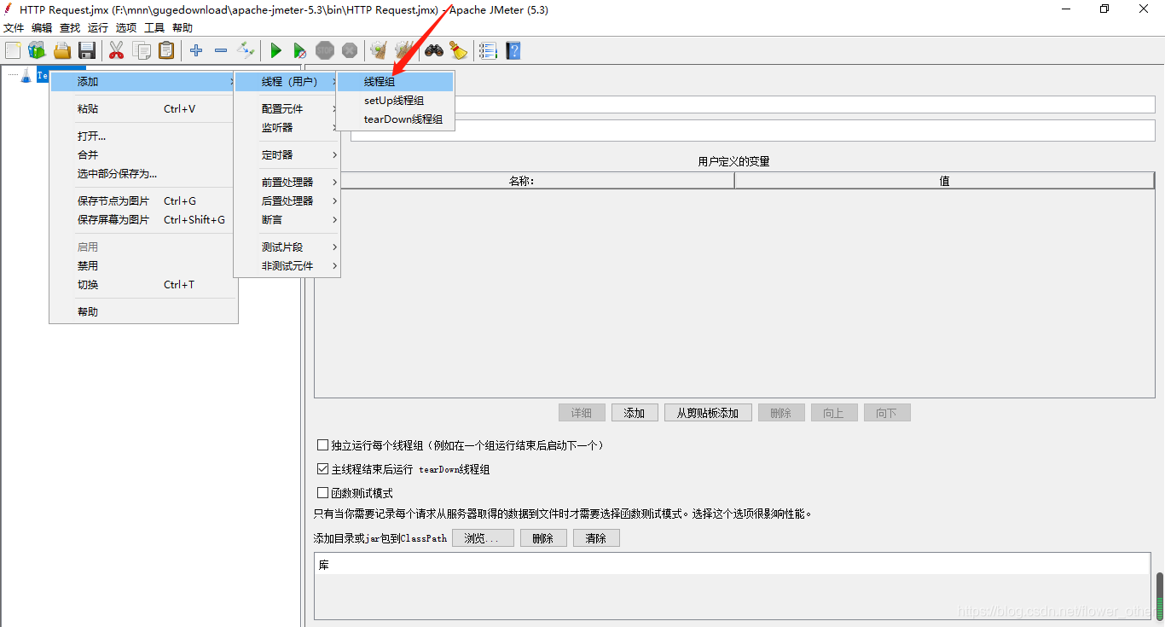Expand 前置处理器 submenu
1165x627 pixels.
pyautogui.click(x=287, y=183)
